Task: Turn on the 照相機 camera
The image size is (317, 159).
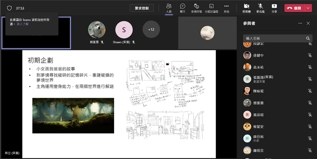Action: click(x=246, y=8)
